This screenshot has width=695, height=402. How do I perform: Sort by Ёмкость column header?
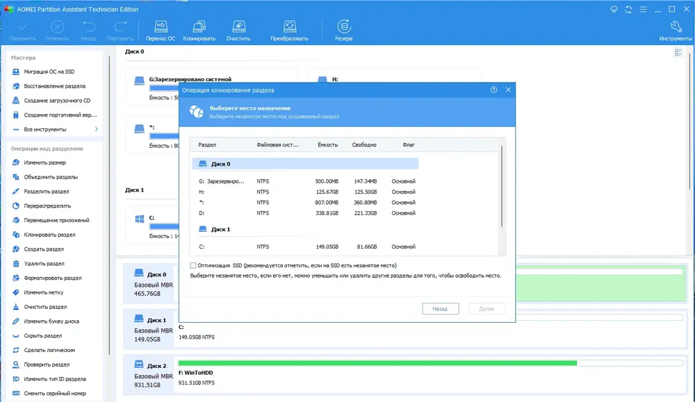point(327,145)
